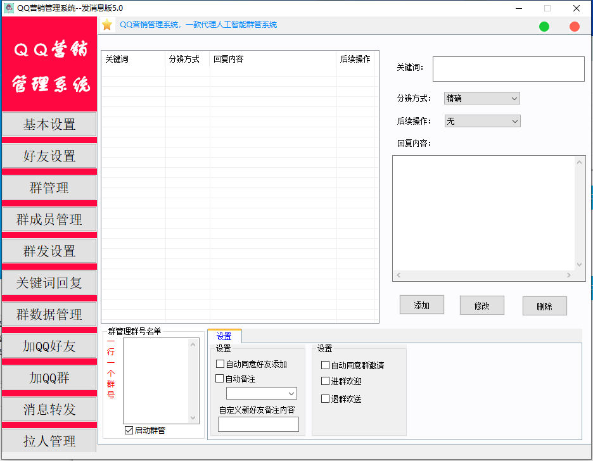This screenshot has width=593, height=461.
Task: Select 关键词回复 in sidebar
Action: tap(49, 282)
